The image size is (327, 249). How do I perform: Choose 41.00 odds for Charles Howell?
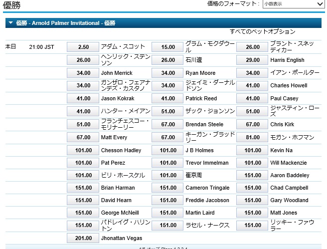pos(252,85)
